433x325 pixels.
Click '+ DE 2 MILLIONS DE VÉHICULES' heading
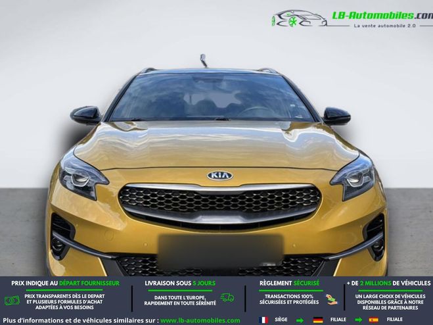pos(389,284)
